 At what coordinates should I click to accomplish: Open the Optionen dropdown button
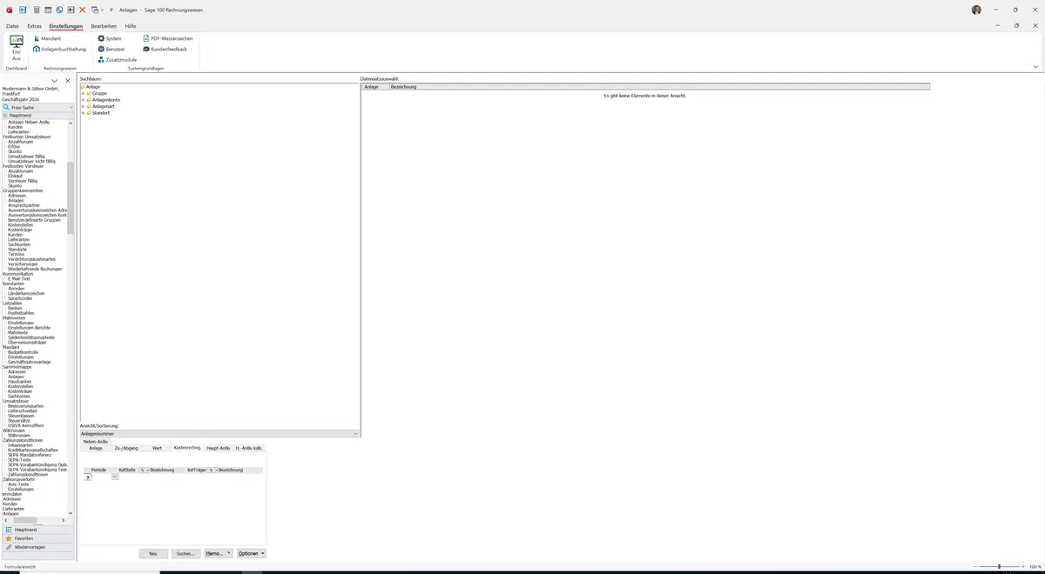tap(251, 553)
